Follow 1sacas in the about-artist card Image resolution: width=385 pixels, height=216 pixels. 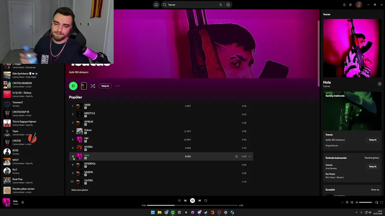point(373,140)
